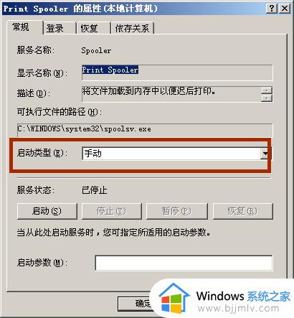Click the 暂停(P) button
This screenshot has height=318, width=294.
coord(177,211)
